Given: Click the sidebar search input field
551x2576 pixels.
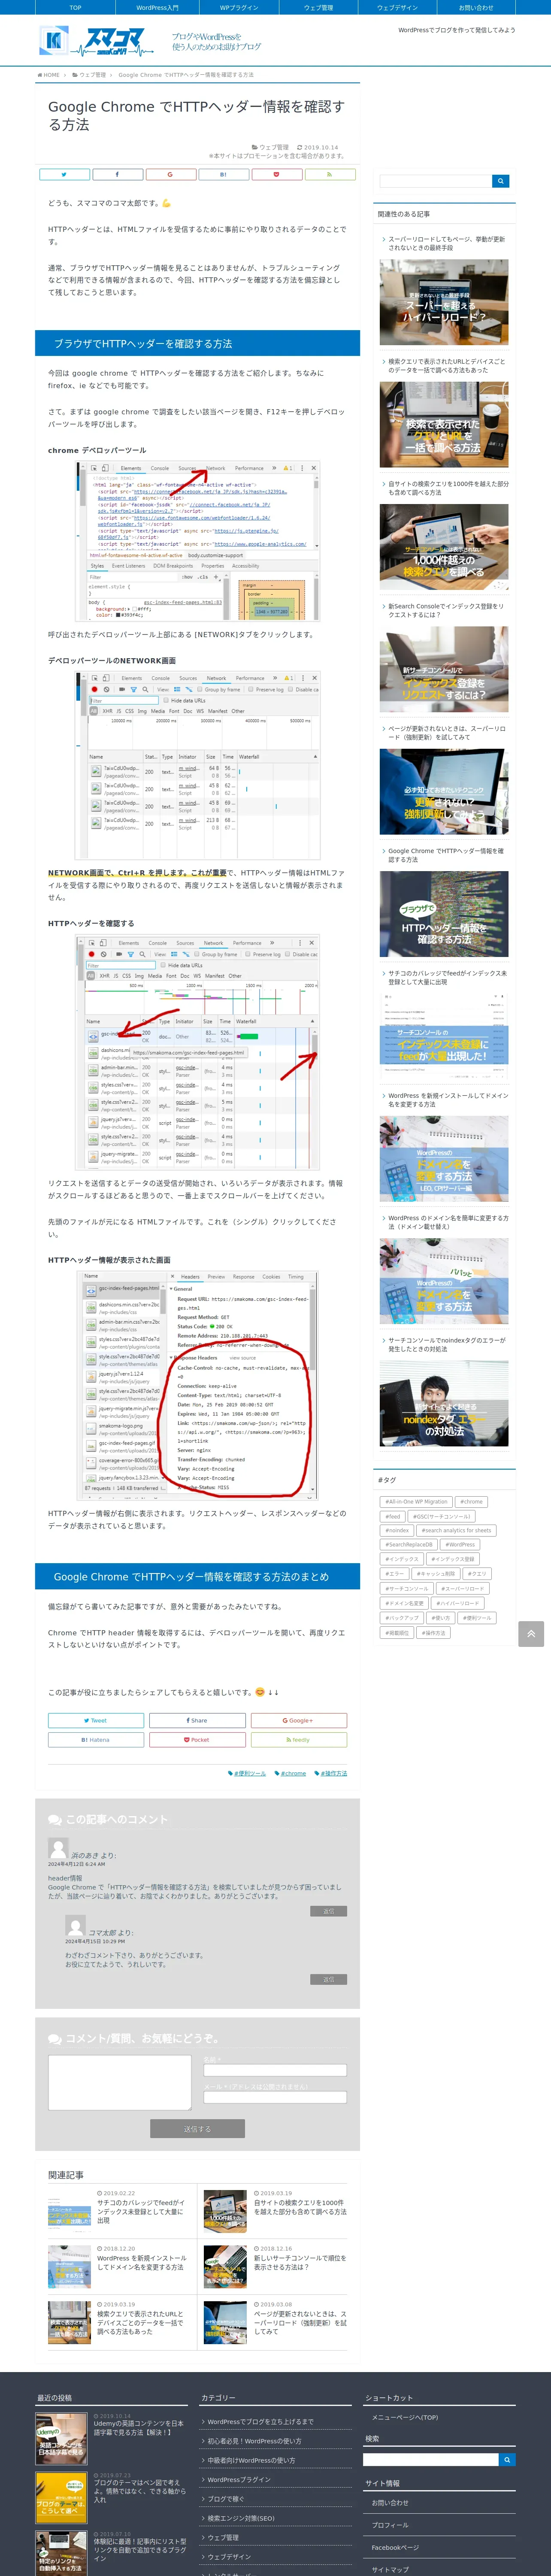Looking at the screenshot, I should [x=436, y=181].
